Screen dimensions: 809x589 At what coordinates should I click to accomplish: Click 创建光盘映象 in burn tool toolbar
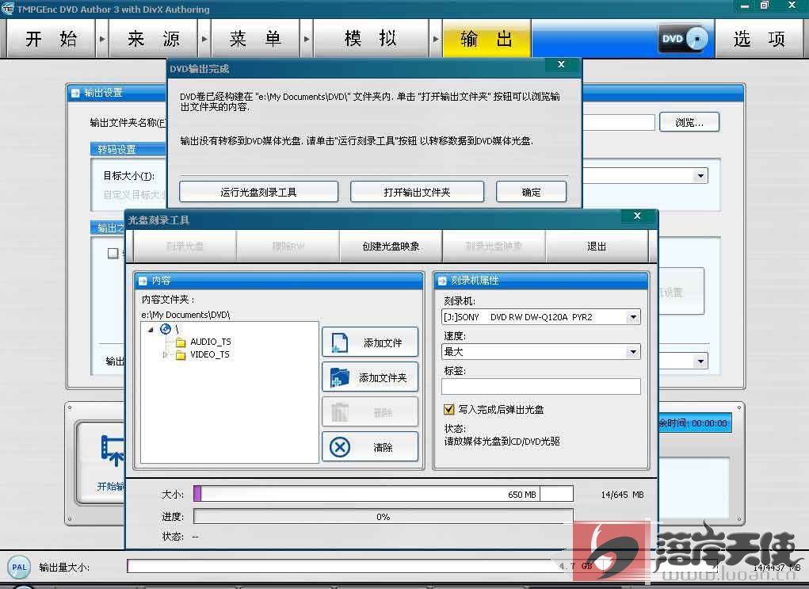point(391,247)
